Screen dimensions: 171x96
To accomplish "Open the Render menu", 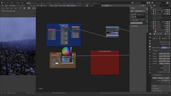I will (12, 3).
